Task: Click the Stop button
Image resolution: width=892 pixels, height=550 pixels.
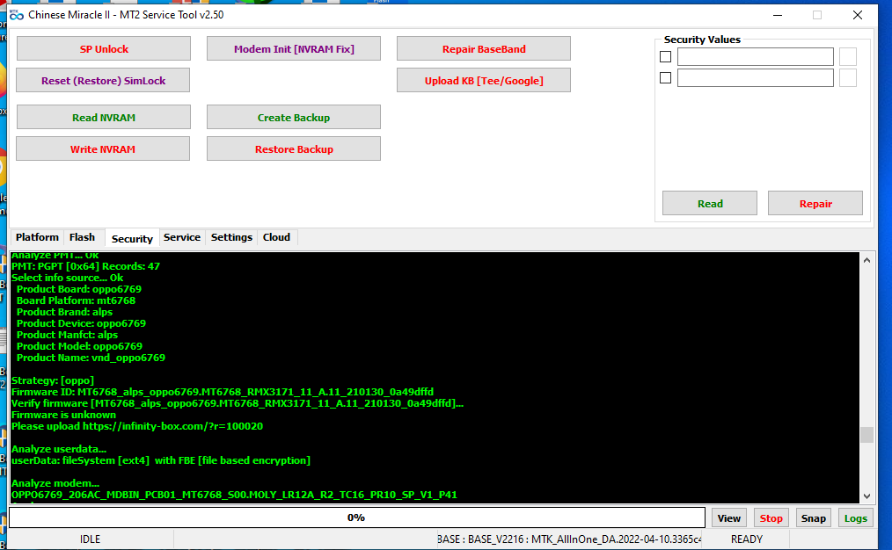Action: click(771, 518)
